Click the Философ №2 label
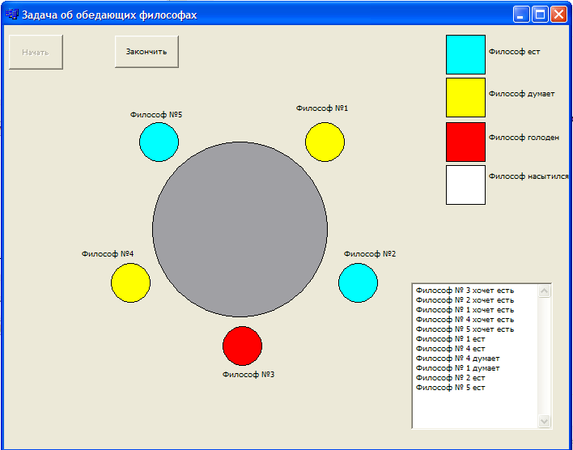 tap(370, 253)
